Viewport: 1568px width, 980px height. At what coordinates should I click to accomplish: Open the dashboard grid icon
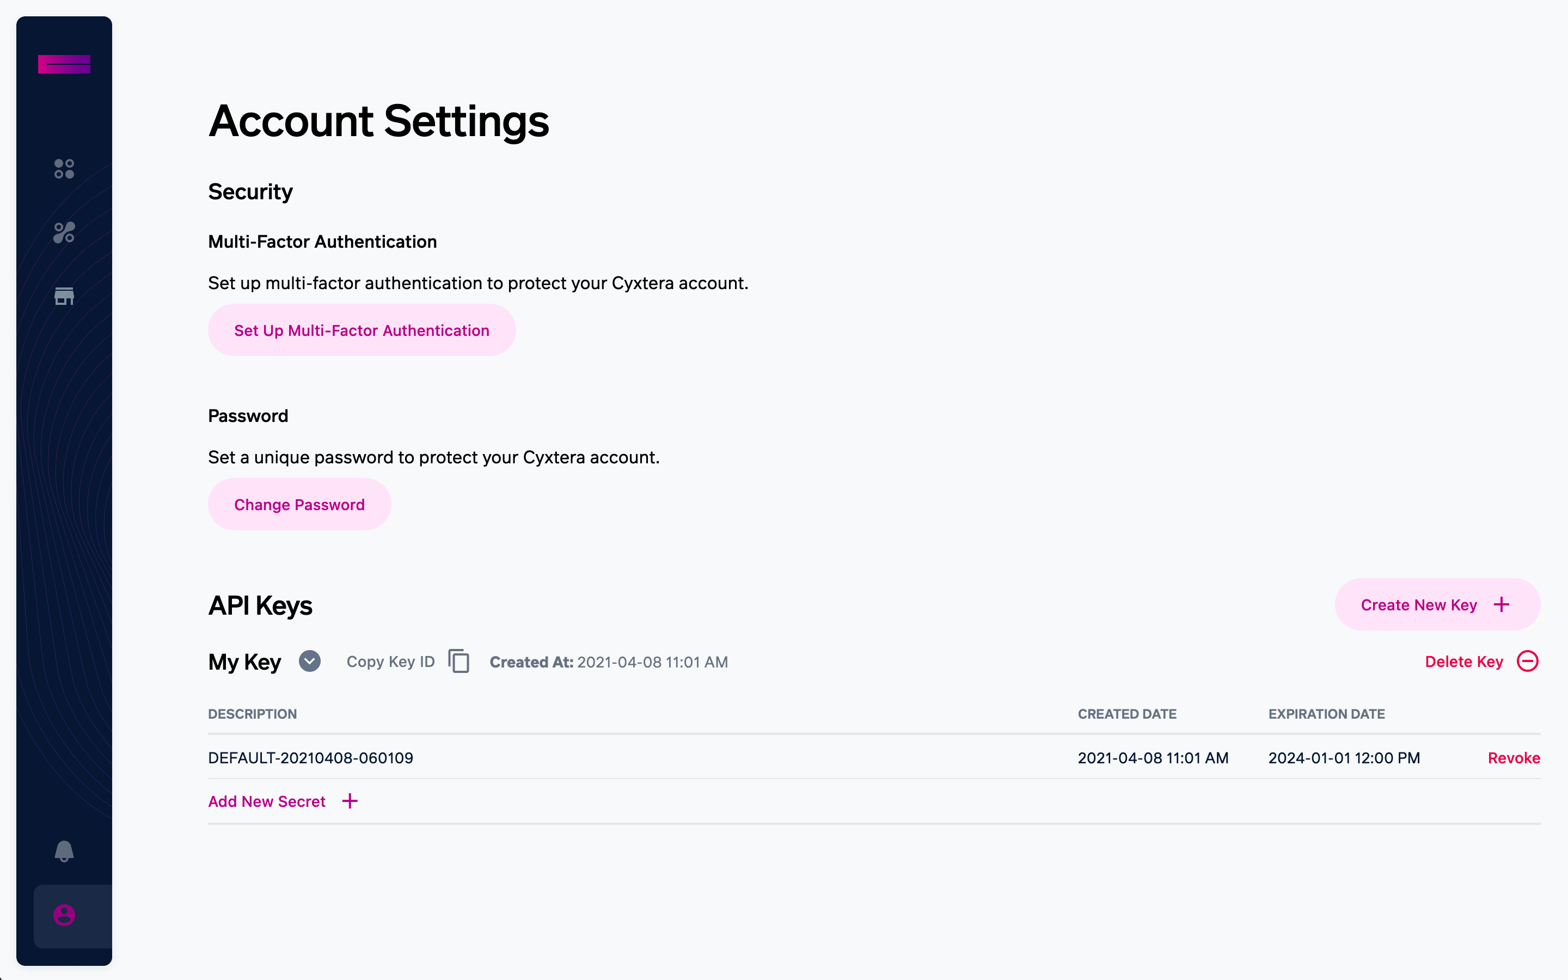64,169
